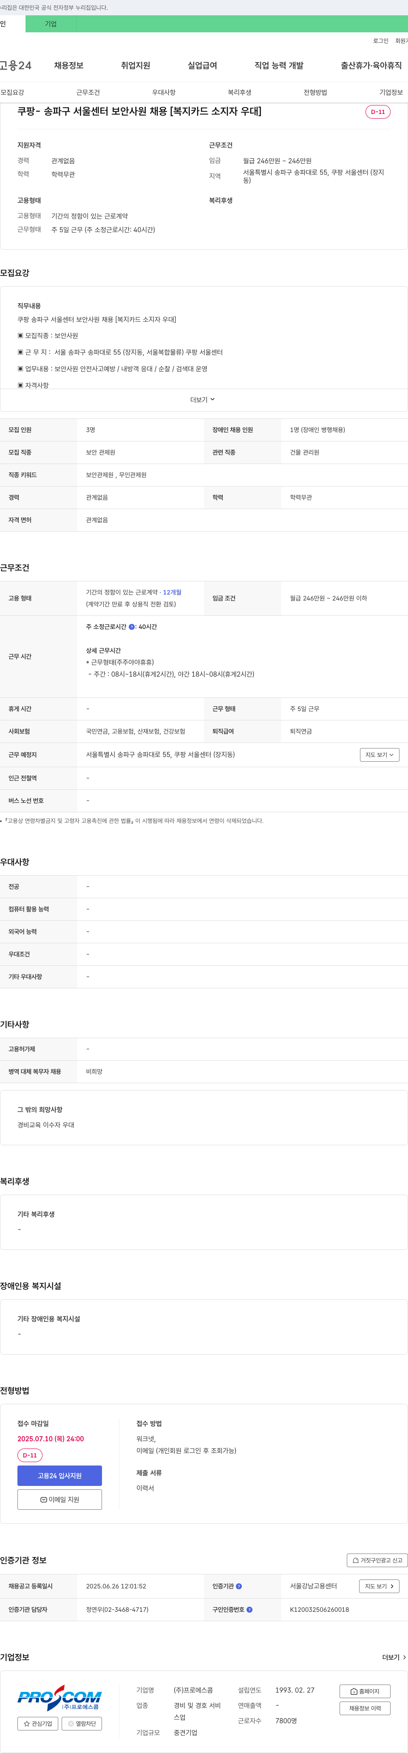Click 구인인증번호 K120032506260018
This screenshot has width=408, height=1753.
319,1609
